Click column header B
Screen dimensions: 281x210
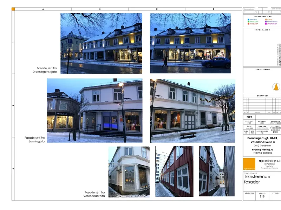(x=100, y=9)
